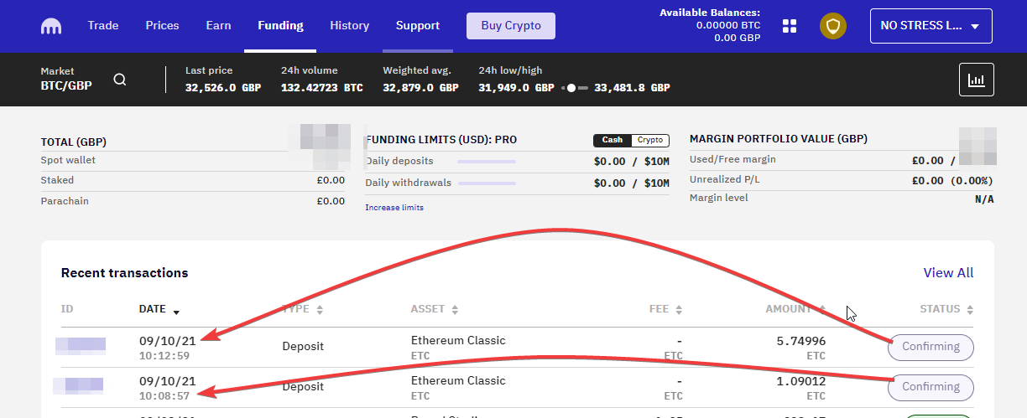
Task: Sort by ASSET column arrows
Action: [x=455, y=310]
